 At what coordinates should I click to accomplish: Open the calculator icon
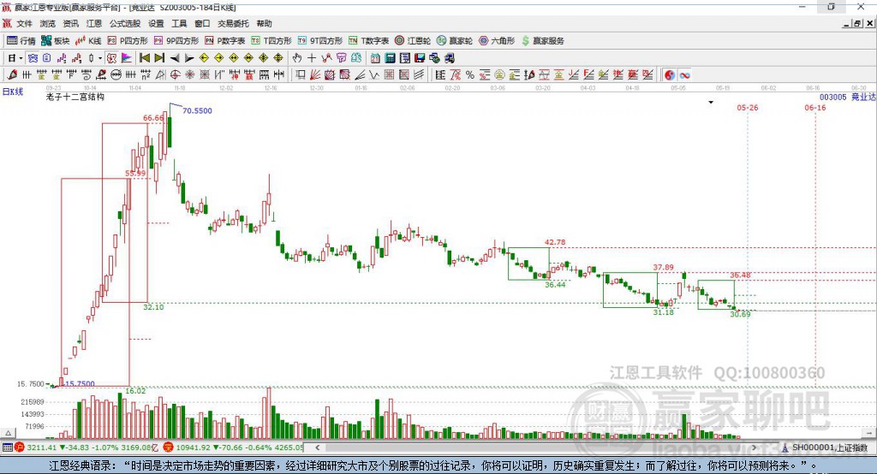[x=390, y=58]
